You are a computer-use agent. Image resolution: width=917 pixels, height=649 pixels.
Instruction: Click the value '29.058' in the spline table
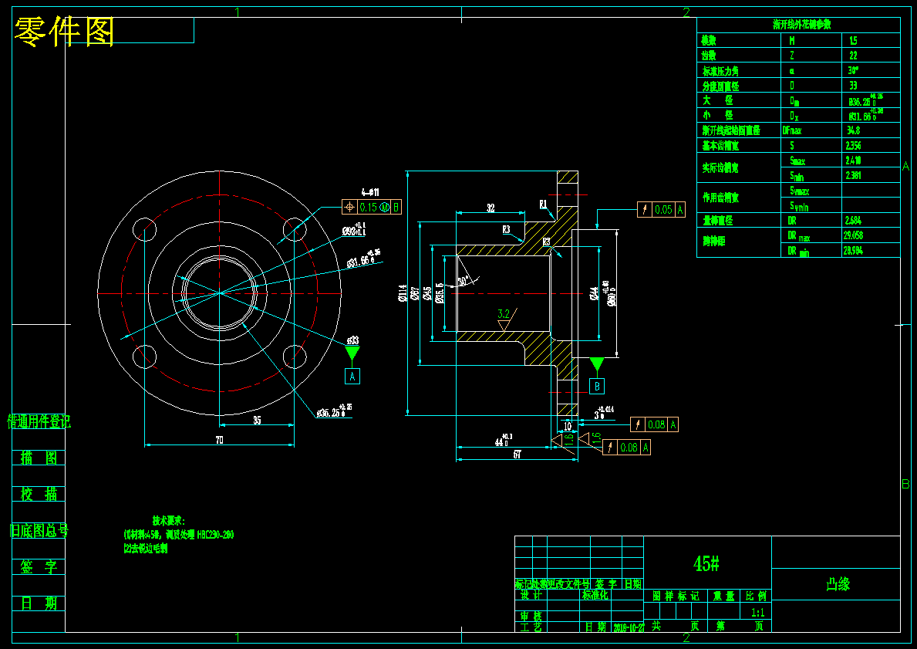point(854,235)
